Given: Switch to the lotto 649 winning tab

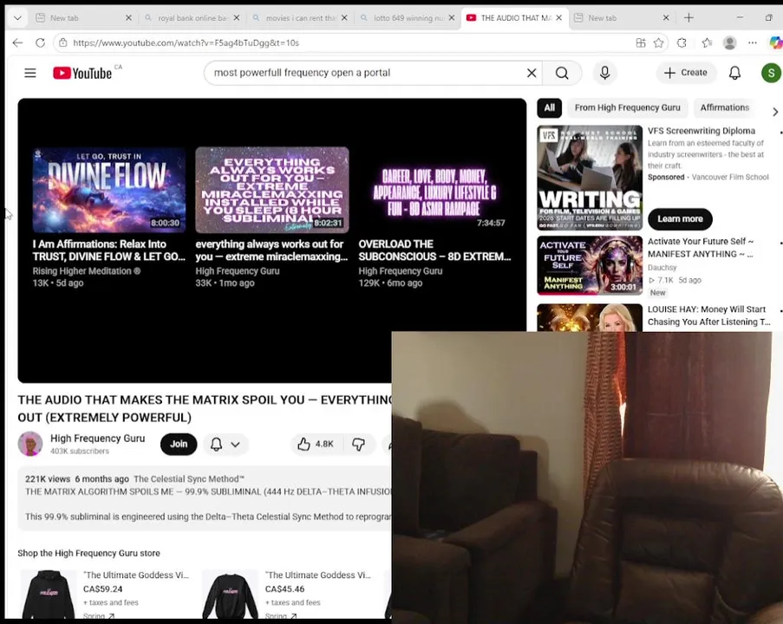Looking at the screenshot, I should pos(407,18).
